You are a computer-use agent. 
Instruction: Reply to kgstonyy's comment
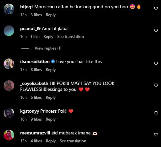[51, 119]
